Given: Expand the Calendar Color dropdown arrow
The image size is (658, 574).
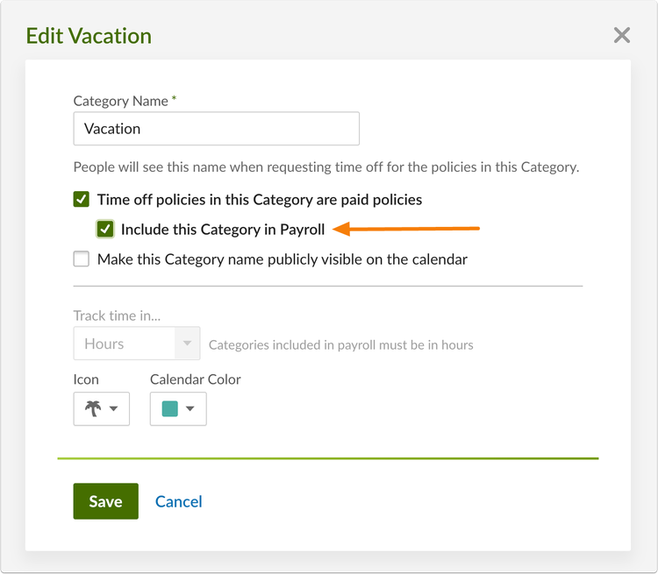Looking at the screenshot, I should 190,408.
